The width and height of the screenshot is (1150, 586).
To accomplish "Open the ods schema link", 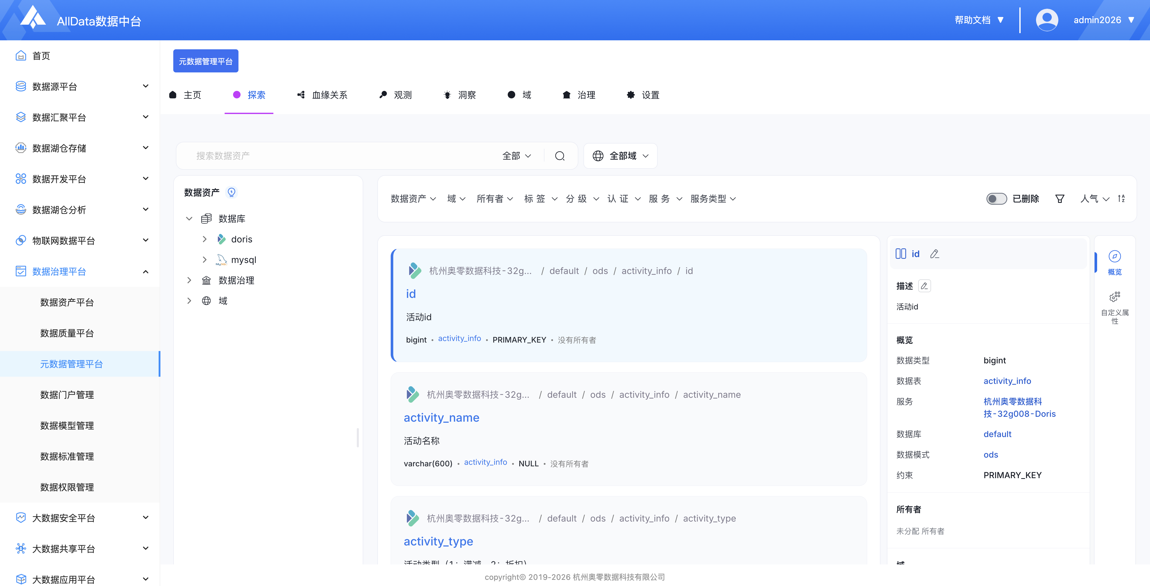I will click(991, 455).
